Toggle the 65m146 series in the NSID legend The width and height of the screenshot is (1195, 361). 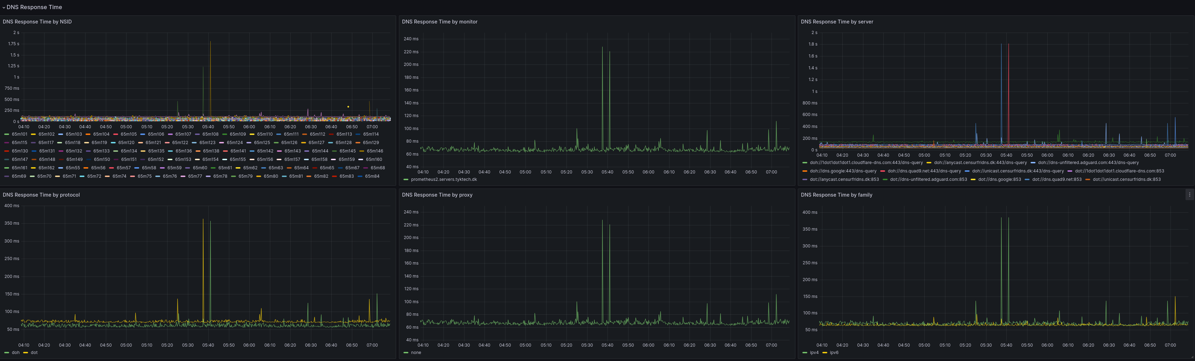[375, 151]
